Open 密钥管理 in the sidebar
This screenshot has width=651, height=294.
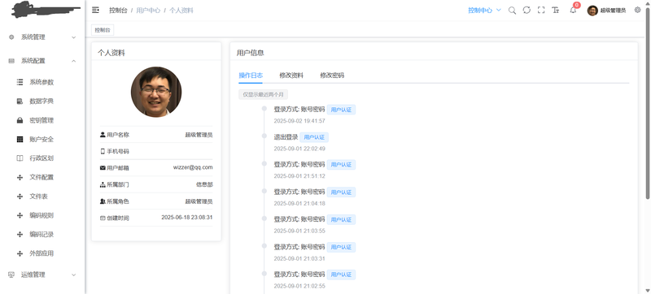(x=42, y=120)
